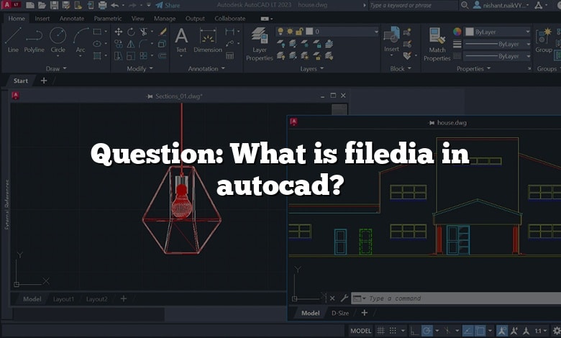Open the Insert block tool
The height and width of the screenshot is (338, 561).
[391, 41]
